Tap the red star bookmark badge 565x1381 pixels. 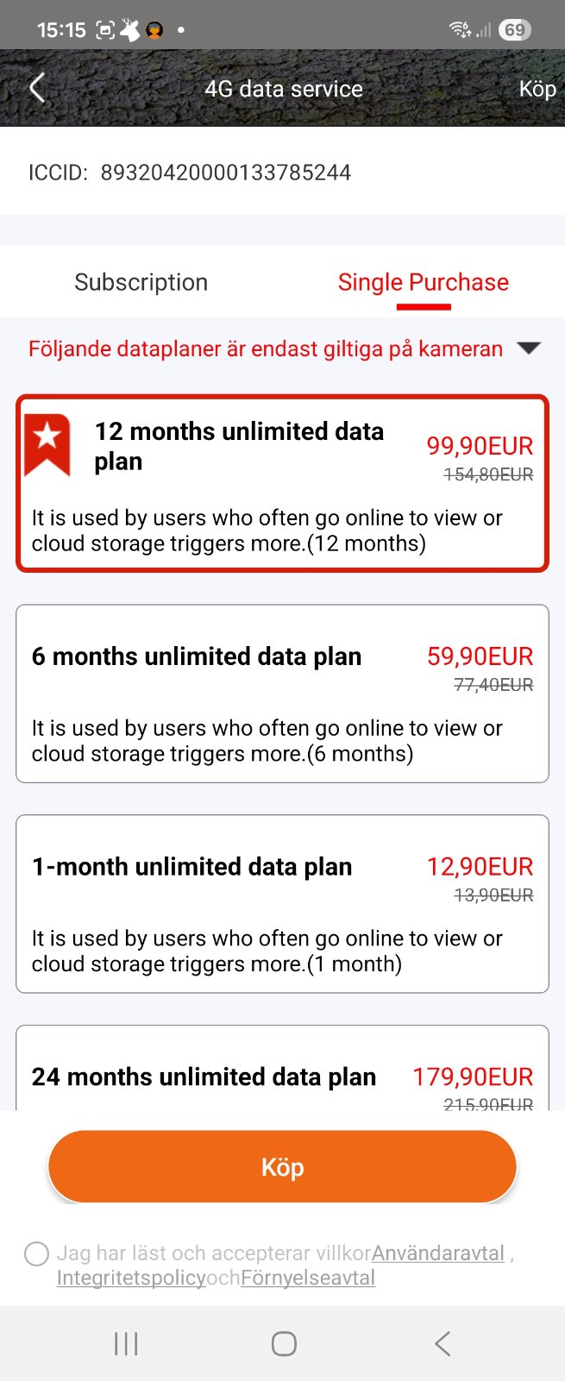click(47, 443)
